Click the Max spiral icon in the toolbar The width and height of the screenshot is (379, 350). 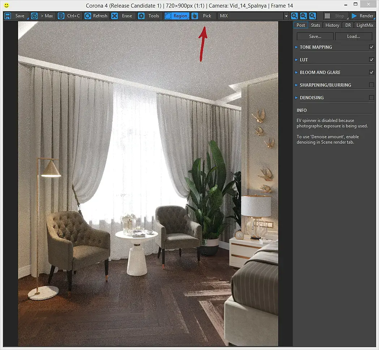click(x=35, y=16)
